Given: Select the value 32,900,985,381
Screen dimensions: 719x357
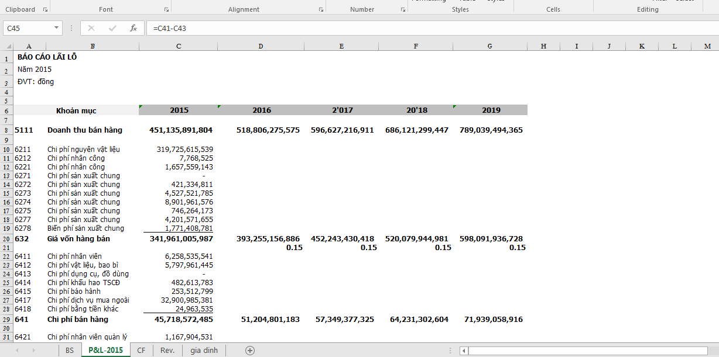Looking at the screenshot, I should pos(187,300).
